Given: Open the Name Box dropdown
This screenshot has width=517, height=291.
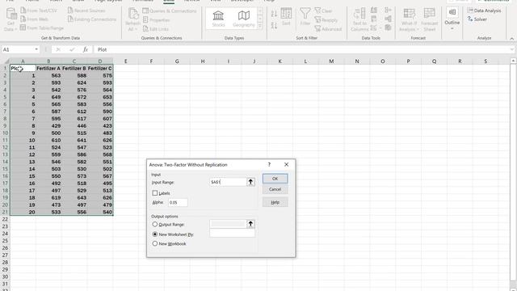Looking at the screenshot, I should coord(36,49).
